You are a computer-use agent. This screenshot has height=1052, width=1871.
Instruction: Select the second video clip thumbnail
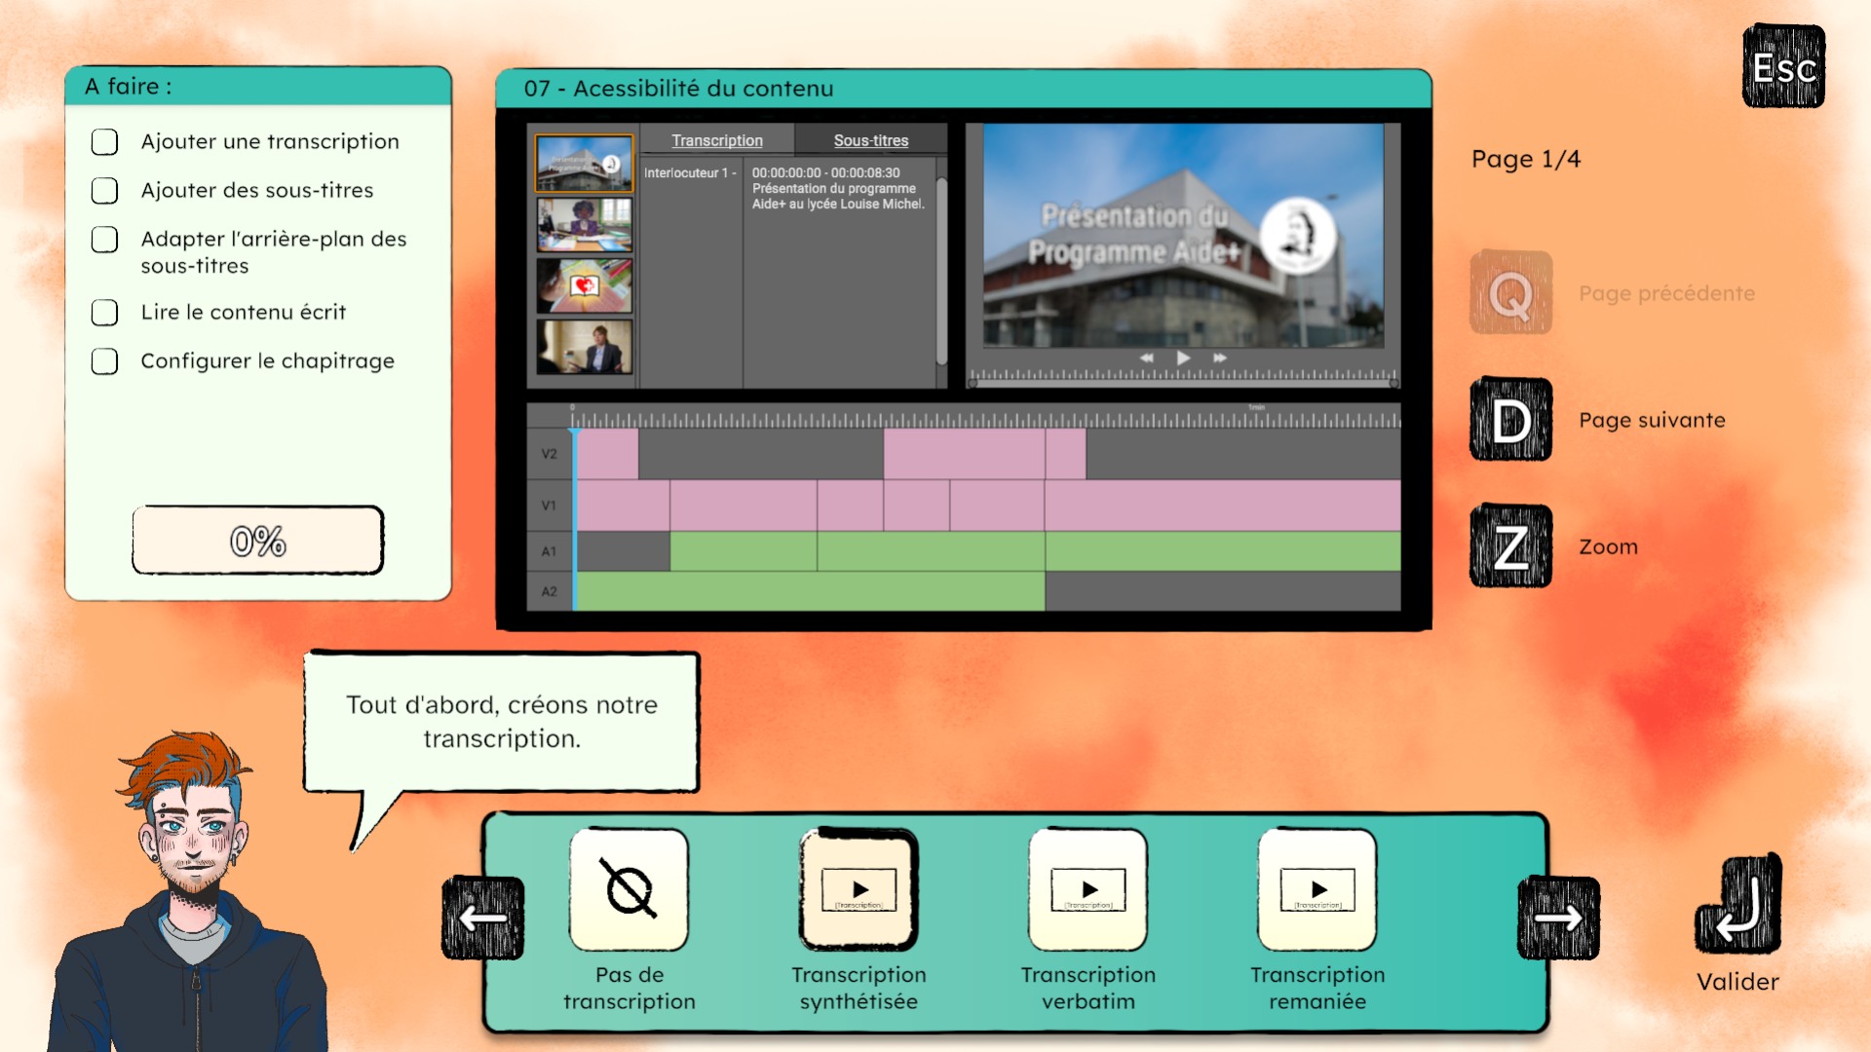pos(585,224)
